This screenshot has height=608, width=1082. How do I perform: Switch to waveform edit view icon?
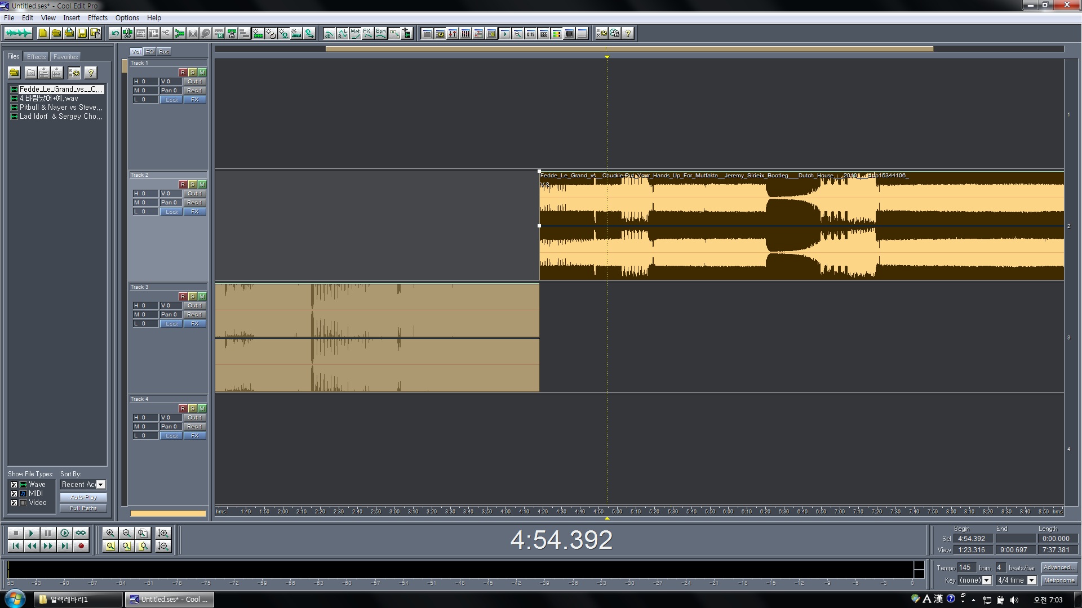(x=18, y=33)
